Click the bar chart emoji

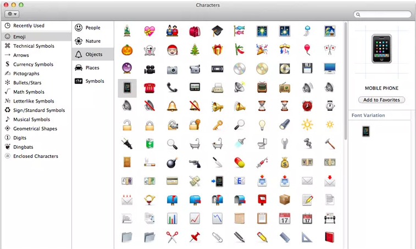point(172,218)
